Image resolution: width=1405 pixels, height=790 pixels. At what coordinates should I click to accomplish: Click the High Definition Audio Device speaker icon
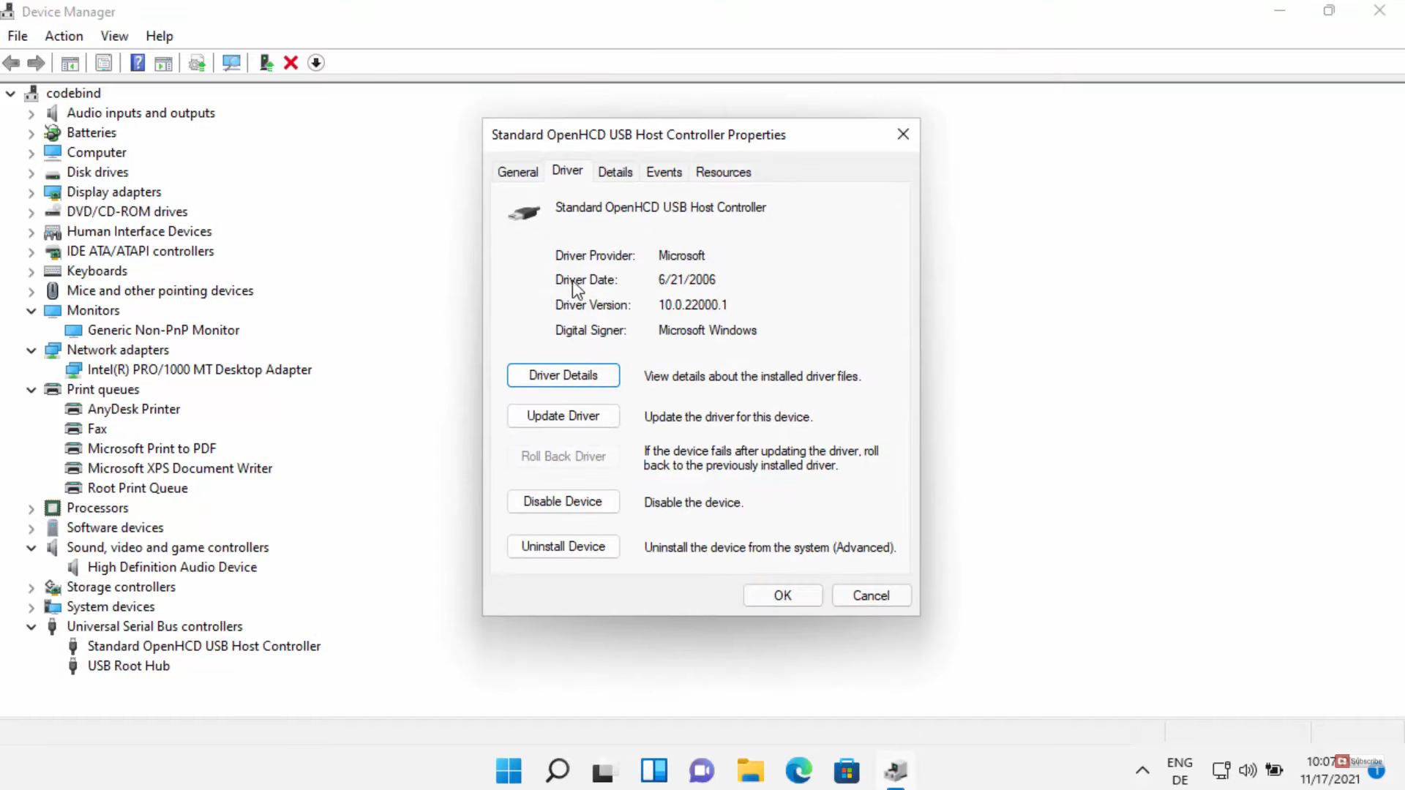[x=72, y=567]
